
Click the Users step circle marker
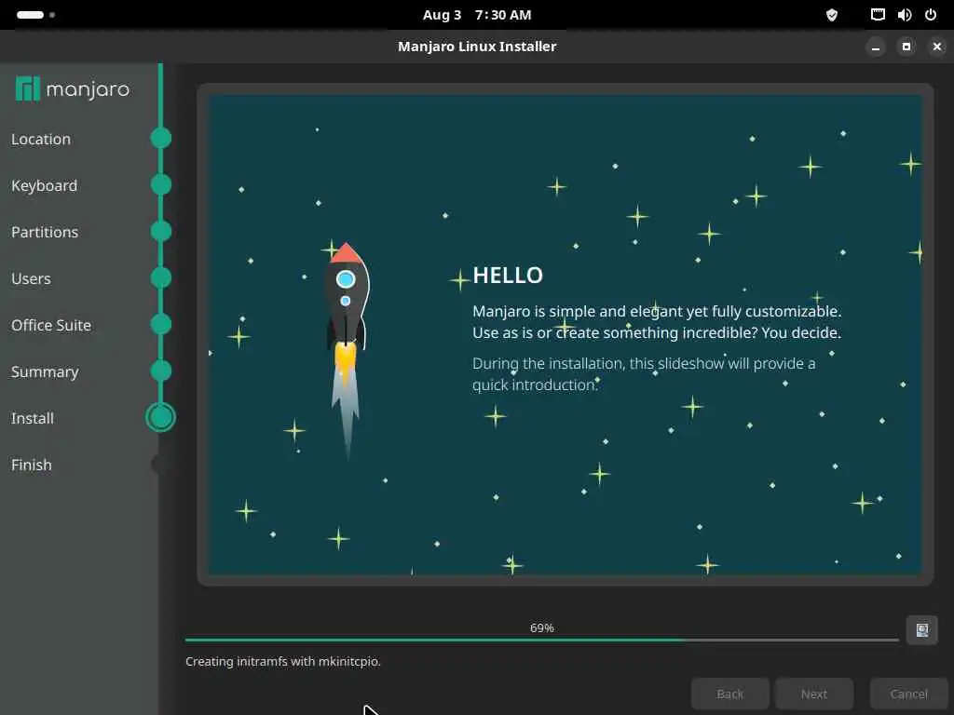(x=161, y=277)
